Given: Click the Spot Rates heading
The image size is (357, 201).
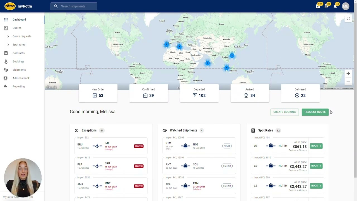Looking at the screenshot, I should [x=266, y=130].
